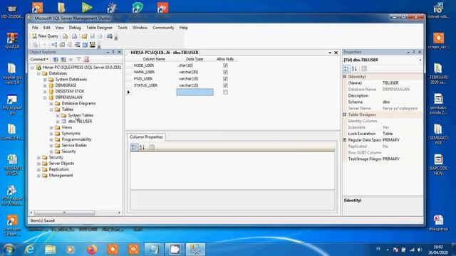The height and width of the screenshot is (256, 456).
Task: Open the Table Designer menu
Action: pos(99,28)
